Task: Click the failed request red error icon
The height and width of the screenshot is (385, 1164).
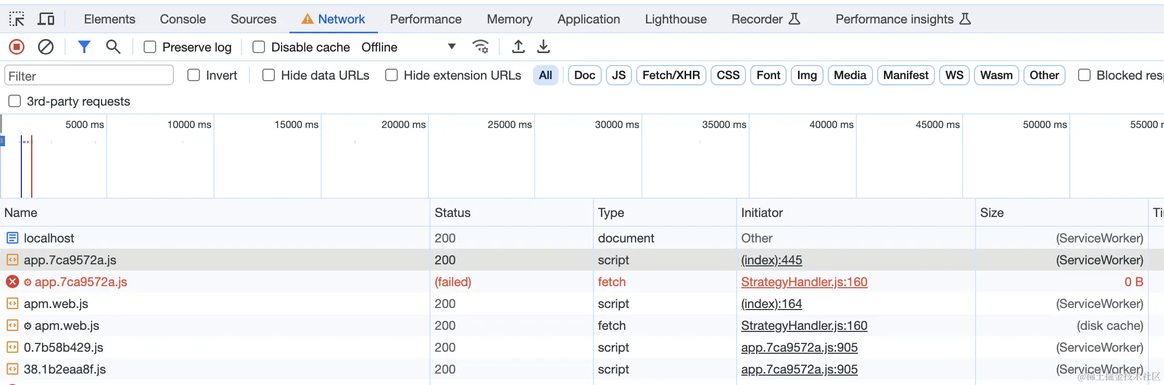Action: pyautogui.click(x=12, y=282)
